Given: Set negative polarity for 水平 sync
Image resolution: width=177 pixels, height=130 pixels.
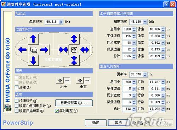Looking at the screenshot, I should coord(67,81).
